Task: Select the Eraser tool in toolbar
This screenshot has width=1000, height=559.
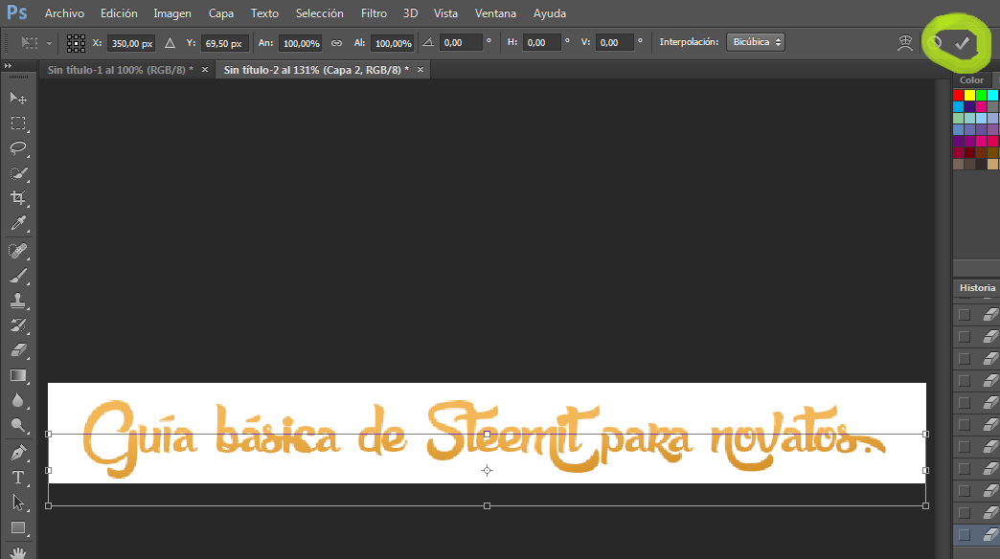Action: (x=18, y=350)
